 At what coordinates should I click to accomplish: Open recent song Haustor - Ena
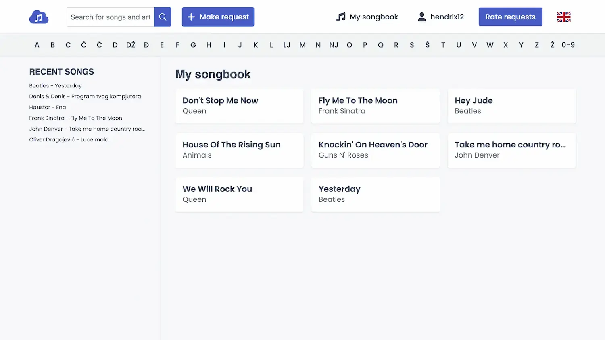pos(48,107)
